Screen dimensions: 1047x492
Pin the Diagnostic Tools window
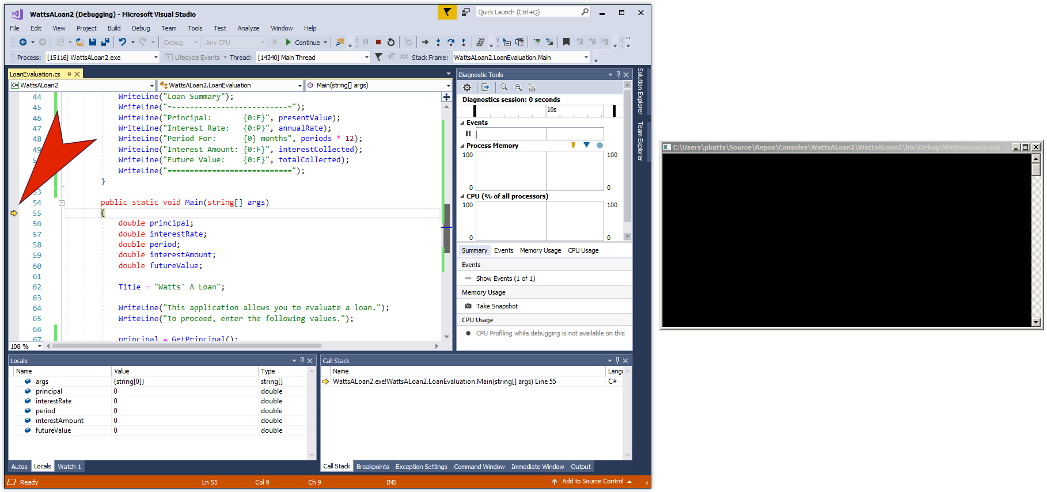(x=618, y=75)
